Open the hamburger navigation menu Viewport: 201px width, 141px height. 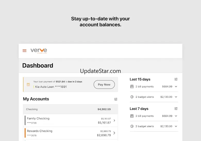24,51
